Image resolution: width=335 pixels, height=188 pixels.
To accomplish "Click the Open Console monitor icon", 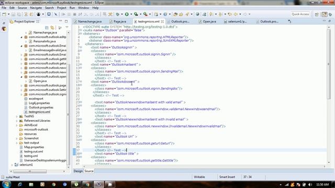I will click(49, 14).
